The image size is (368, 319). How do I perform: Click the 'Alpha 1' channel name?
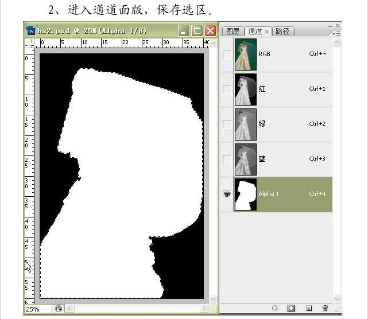click(x=269, y=194)
